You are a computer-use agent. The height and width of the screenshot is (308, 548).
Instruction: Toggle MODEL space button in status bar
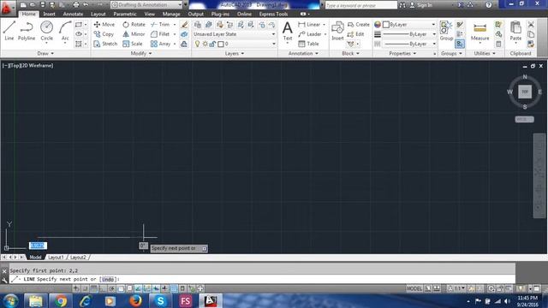pos(414,288)
